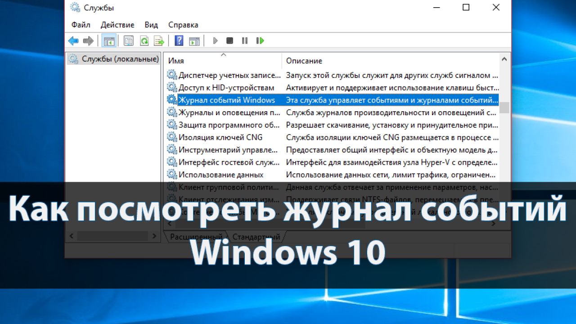This screenshot has width=576, height=324.
Task: Click gear icon of Инструментарий управления
Action: coord(171,149)
